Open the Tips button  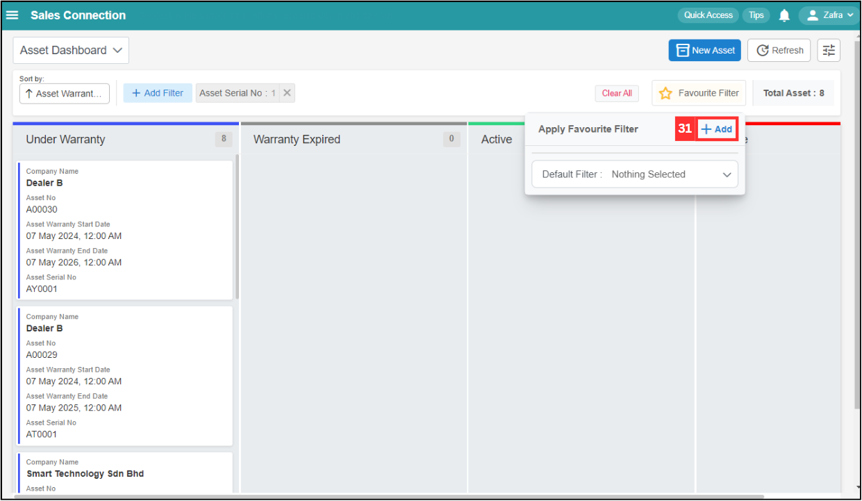coord(756,15)
